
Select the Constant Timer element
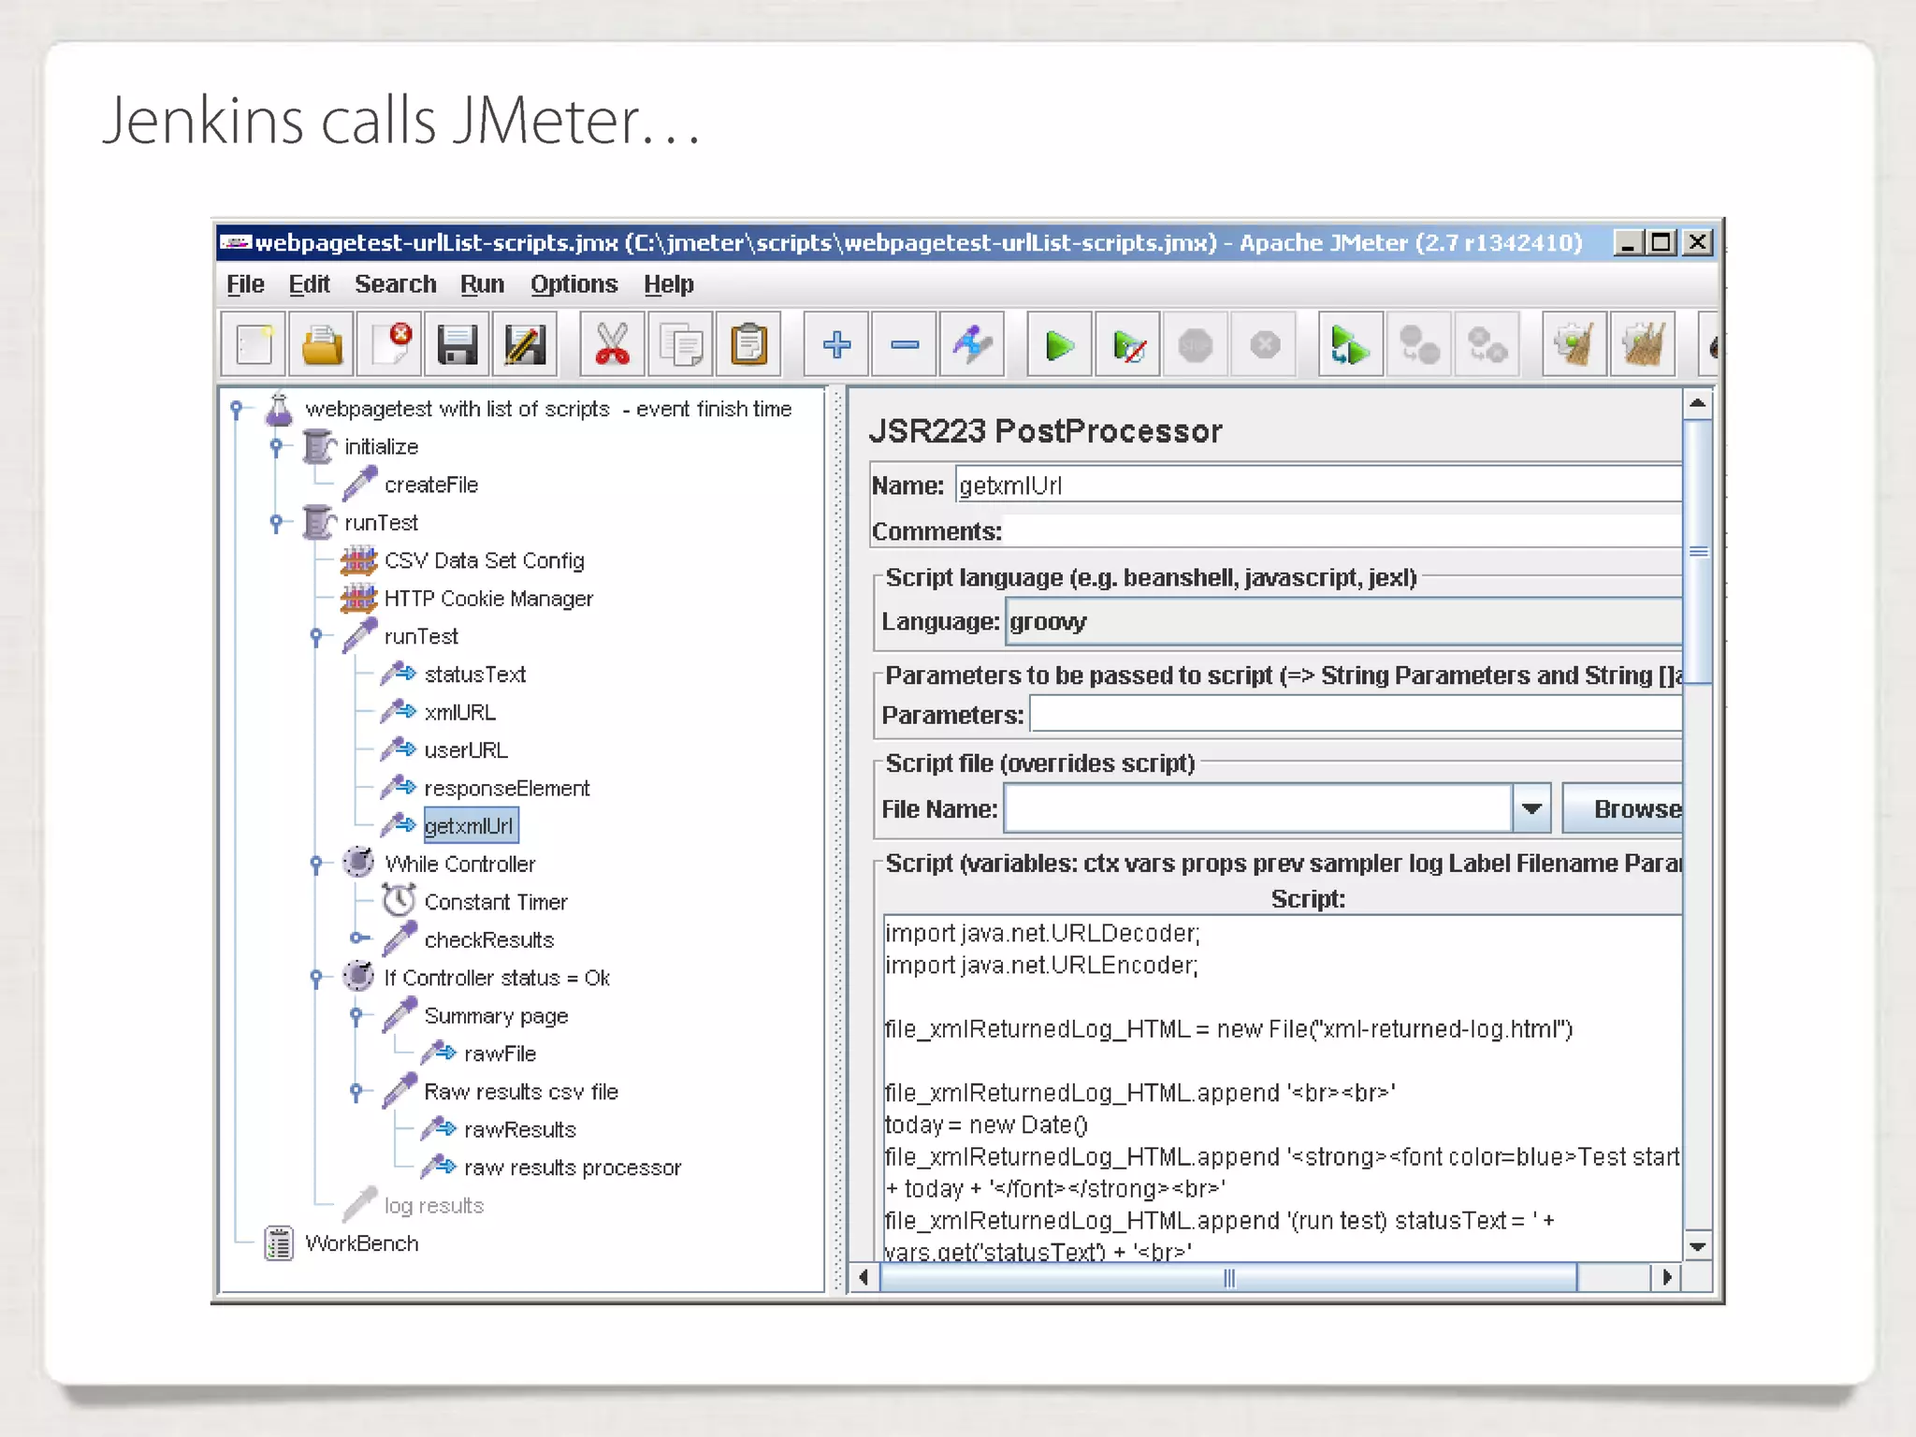pos(496,902)
